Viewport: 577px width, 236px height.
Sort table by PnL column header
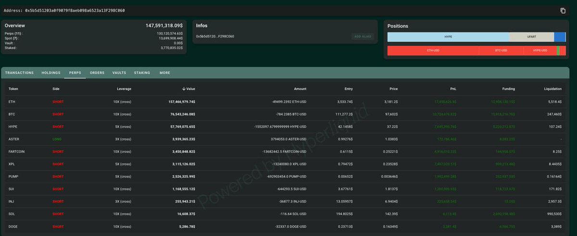click(453, 89)
